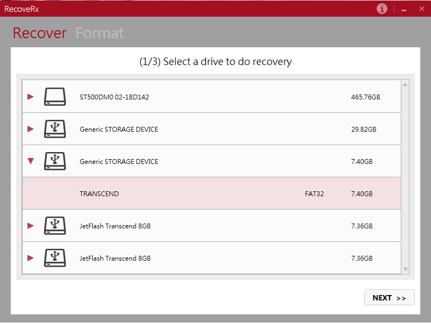The image size is (431, 323).
Task: Click the USB icon of the 7.40GB Generic device
Action: click(54, 161)
